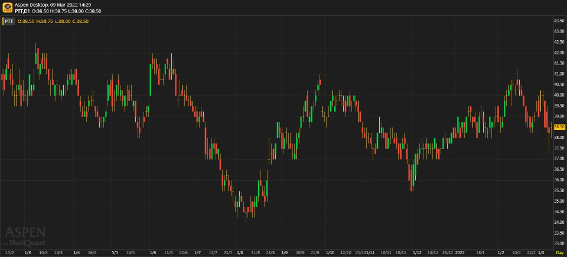Click the 43.50 price axis label
The height and width of the screenshot is (257, 567).
click(559, 21)
